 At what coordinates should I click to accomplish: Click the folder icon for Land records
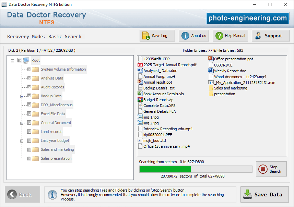[35, 132]
